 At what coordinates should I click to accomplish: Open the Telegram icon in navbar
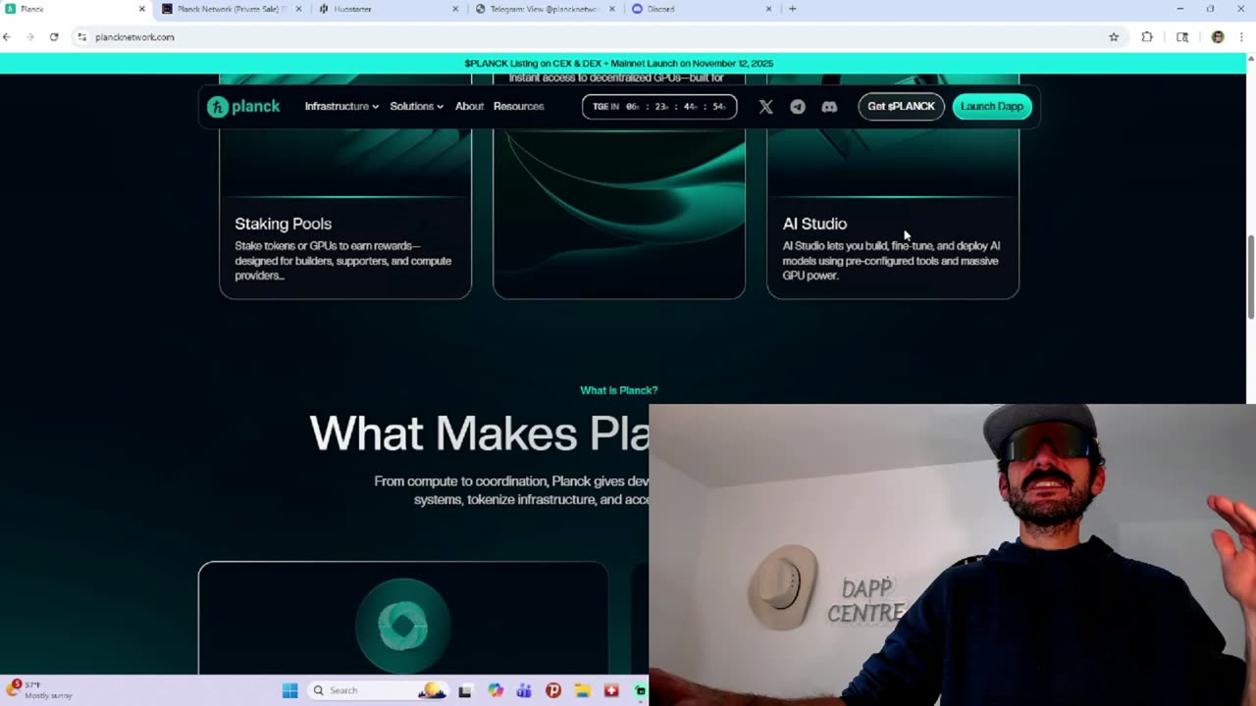[798, 106]
